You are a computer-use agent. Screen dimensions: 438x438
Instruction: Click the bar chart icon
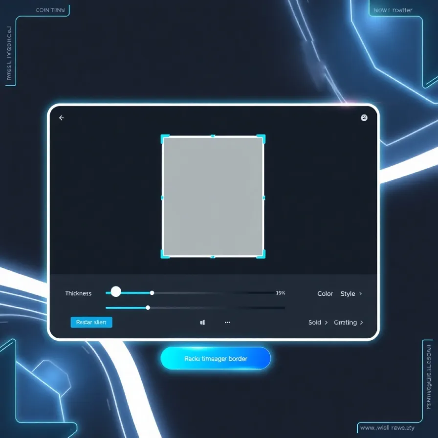[x=202, y=322]
